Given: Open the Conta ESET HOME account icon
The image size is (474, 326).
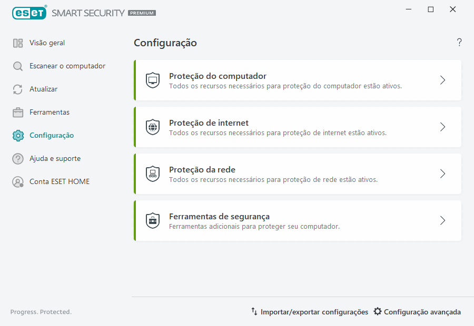Looking at the screenshot, I should coord(17,181).
